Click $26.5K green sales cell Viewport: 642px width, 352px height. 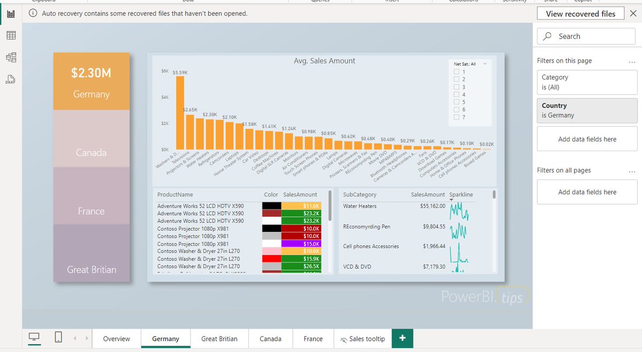pos(301,266)
